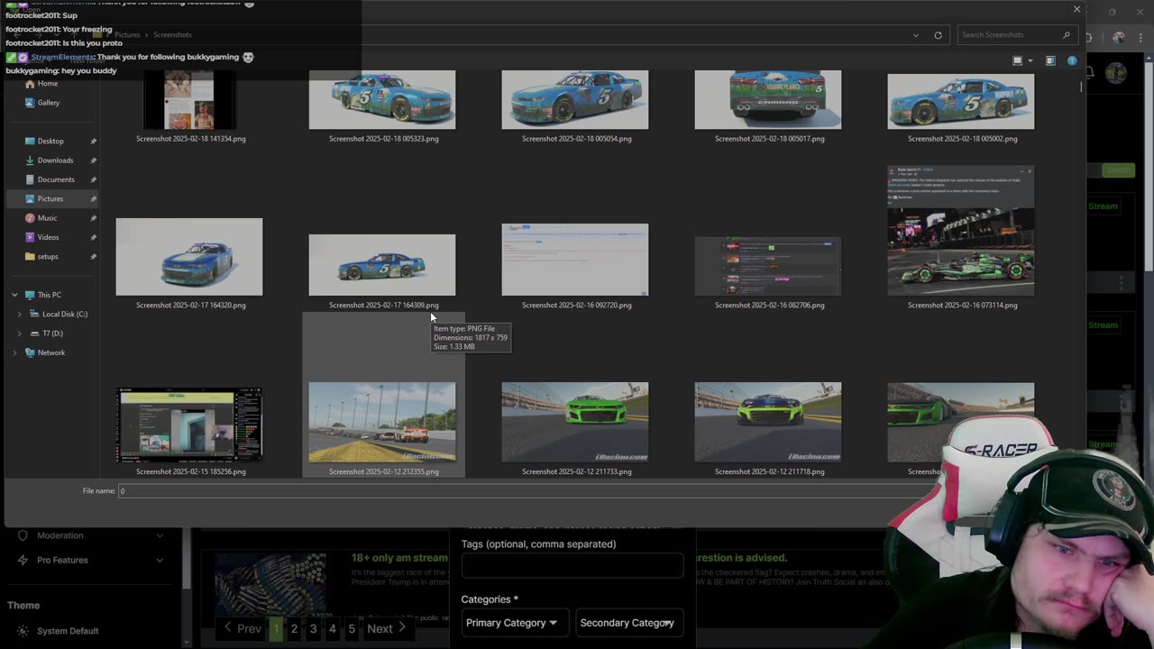The width and height of the screenshot is (1154, 649).
Task: Collapse the This PC tree node
Action: [14, 295]
